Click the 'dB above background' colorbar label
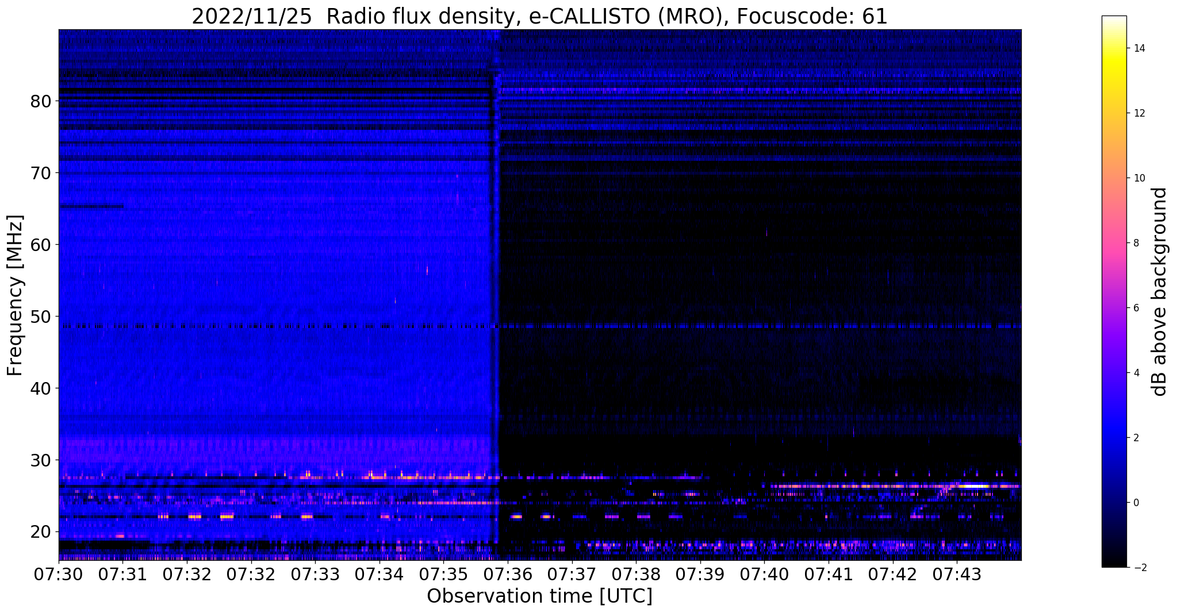Viewport: 1177px width, 613px height. (1160, 292)
